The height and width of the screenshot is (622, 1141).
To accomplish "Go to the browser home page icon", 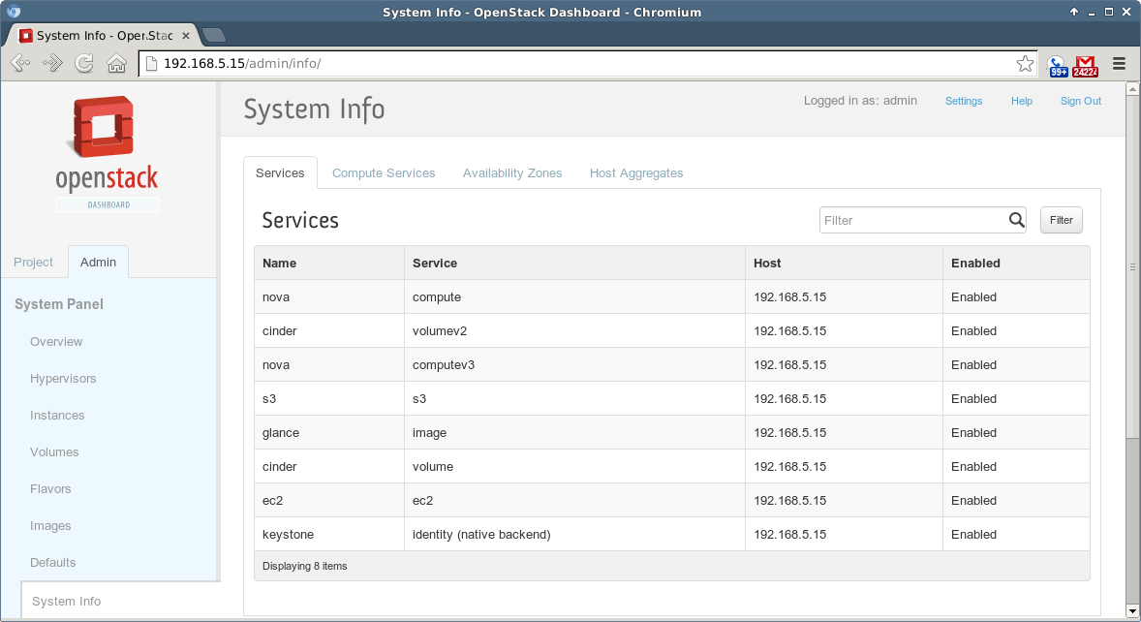I will [116, 64].
